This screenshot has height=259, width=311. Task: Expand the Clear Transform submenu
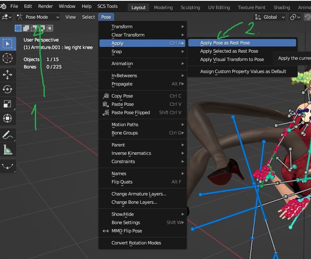(x=142, y=35)
